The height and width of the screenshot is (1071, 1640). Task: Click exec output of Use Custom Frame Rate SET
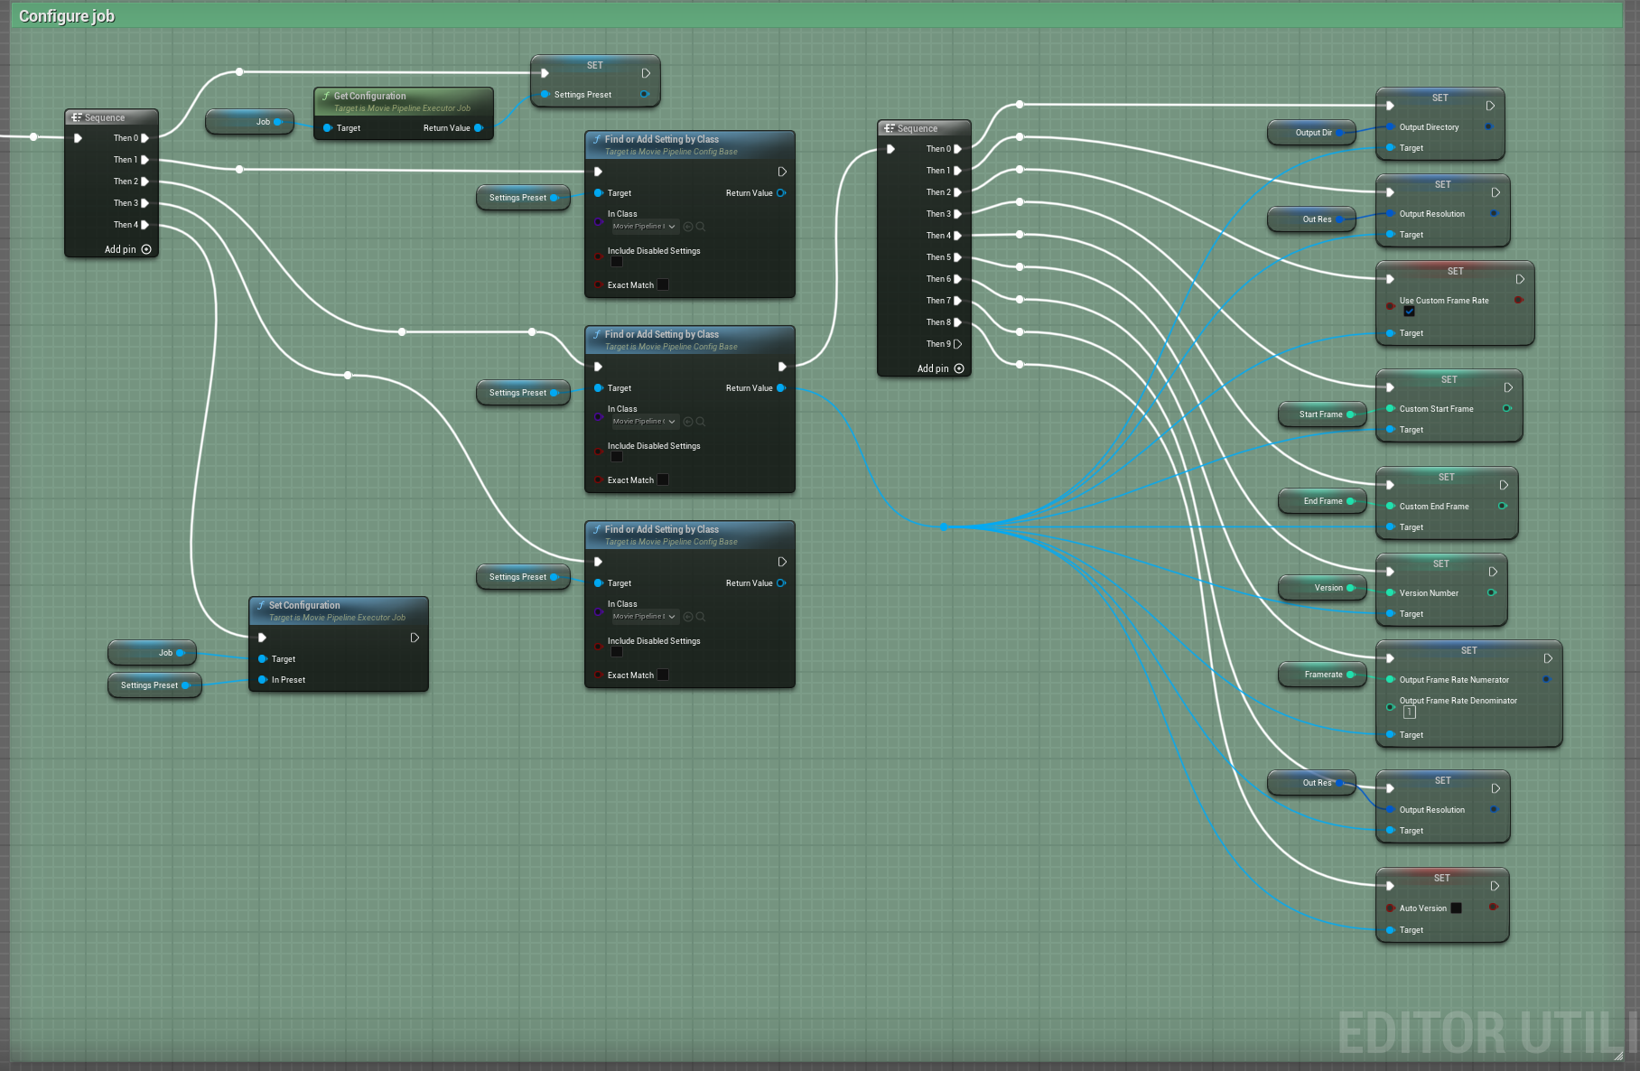click(x=1520, y=279)
